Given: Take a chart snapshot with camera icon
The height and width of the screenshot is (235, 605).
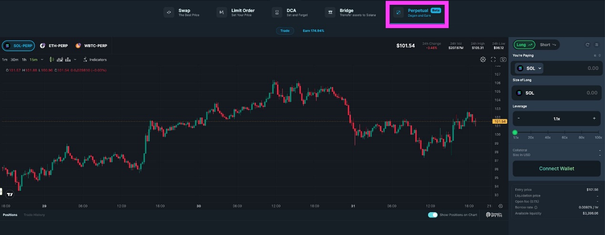Looking at the screenshot, I should (x=503, y=59).
